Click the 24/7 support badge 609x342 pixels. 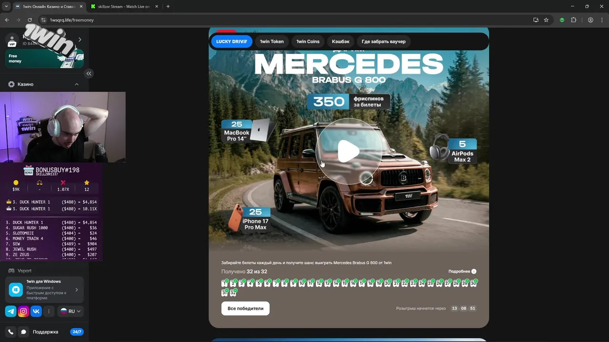pos(77,332)
